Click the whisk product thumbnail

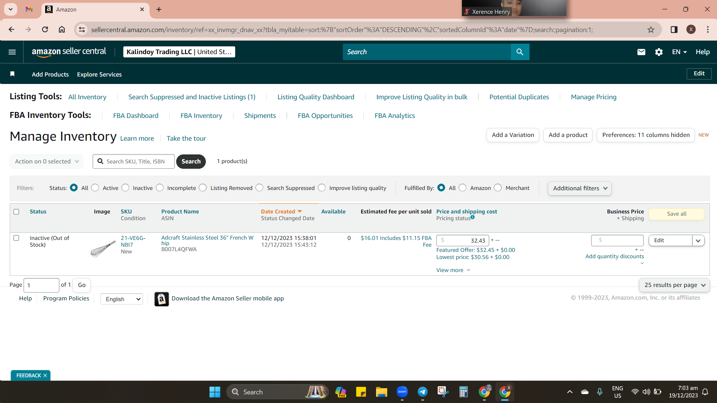[x=103, y=249]
